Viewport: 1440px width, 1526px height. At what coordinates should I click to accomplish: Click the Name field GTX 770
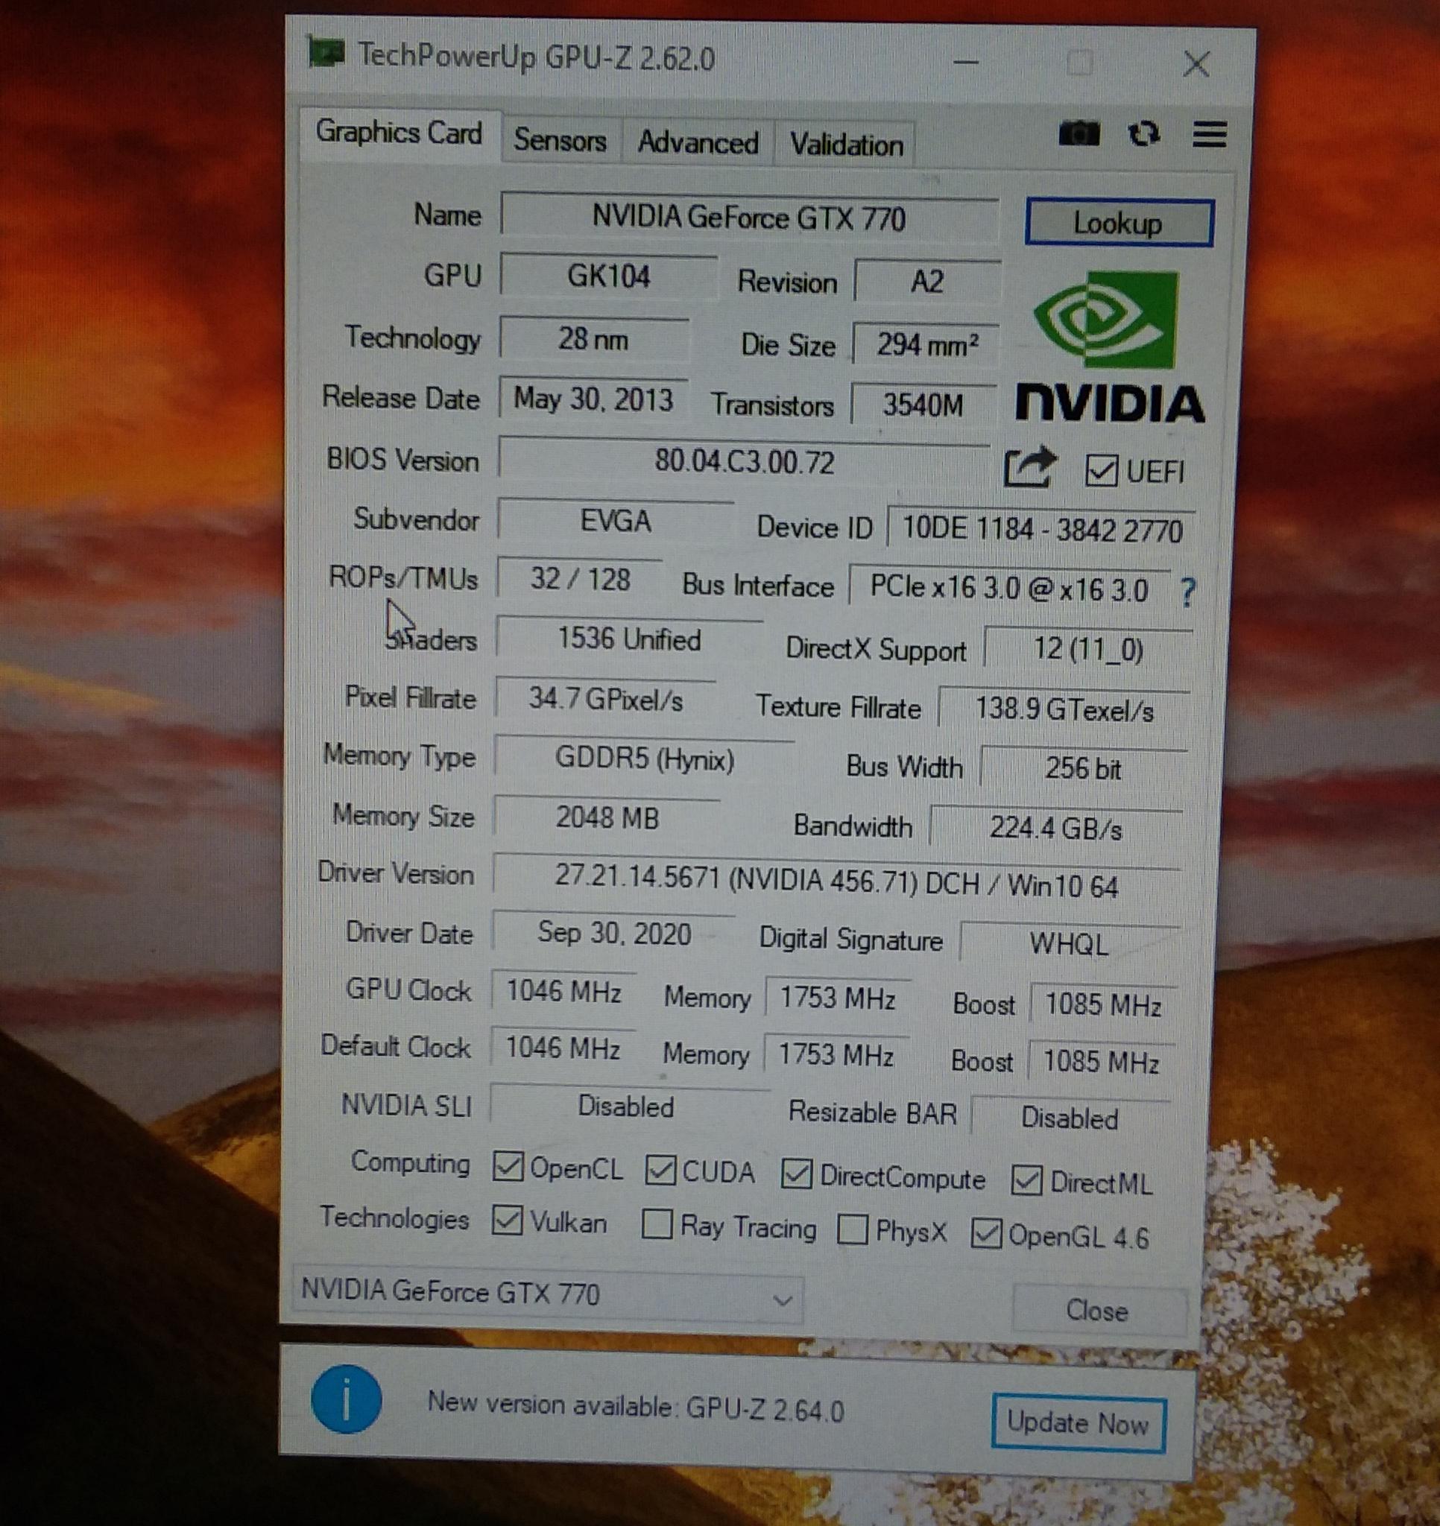tap(749, 217)
